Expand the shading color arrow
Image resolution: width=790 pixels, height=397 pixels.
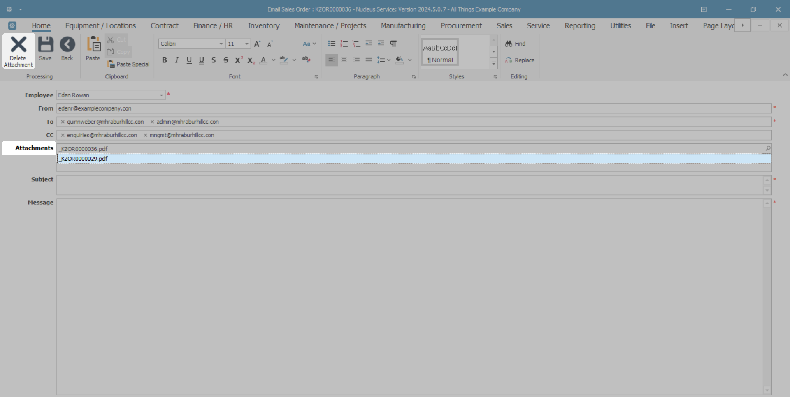tap(410, 60)
